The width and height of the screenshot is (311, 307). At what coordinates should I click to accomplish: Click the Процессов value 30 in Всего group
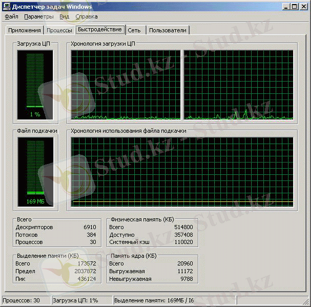coord(93,242)
